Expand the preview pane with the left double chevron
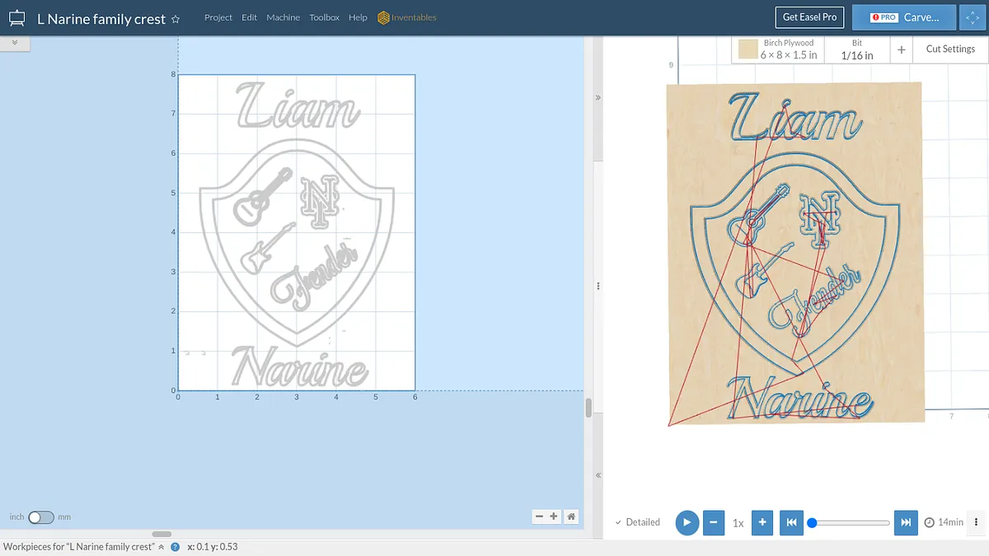This screenshot has height=556, width=989. click(x=598, y=475)
